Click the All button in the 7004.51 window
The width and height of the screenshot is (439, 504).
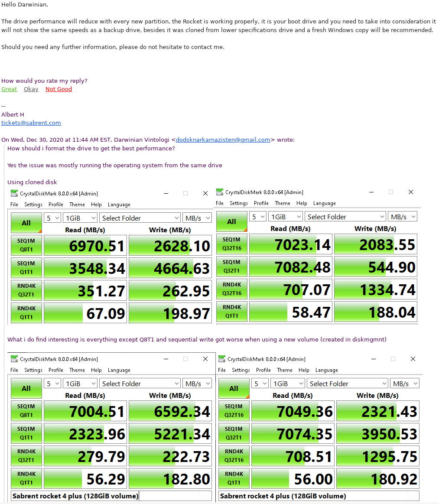(26, 388)
